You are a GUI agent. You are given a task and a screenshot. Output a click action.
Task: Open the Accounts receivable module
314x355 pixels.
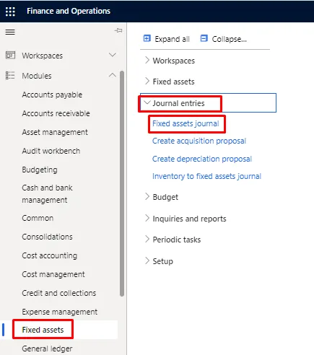(56, 113)
